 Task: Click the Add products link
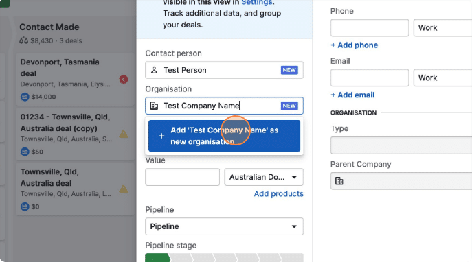(278, 194)
